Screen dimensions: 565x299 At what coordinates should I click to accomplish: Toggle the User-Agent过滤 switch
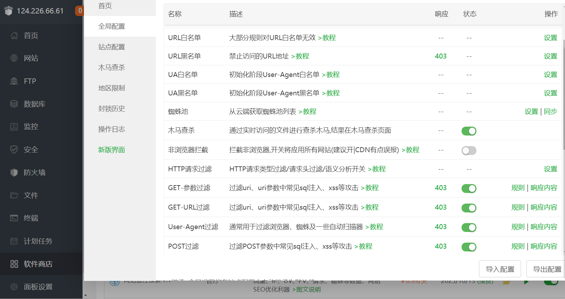point(469,227)
